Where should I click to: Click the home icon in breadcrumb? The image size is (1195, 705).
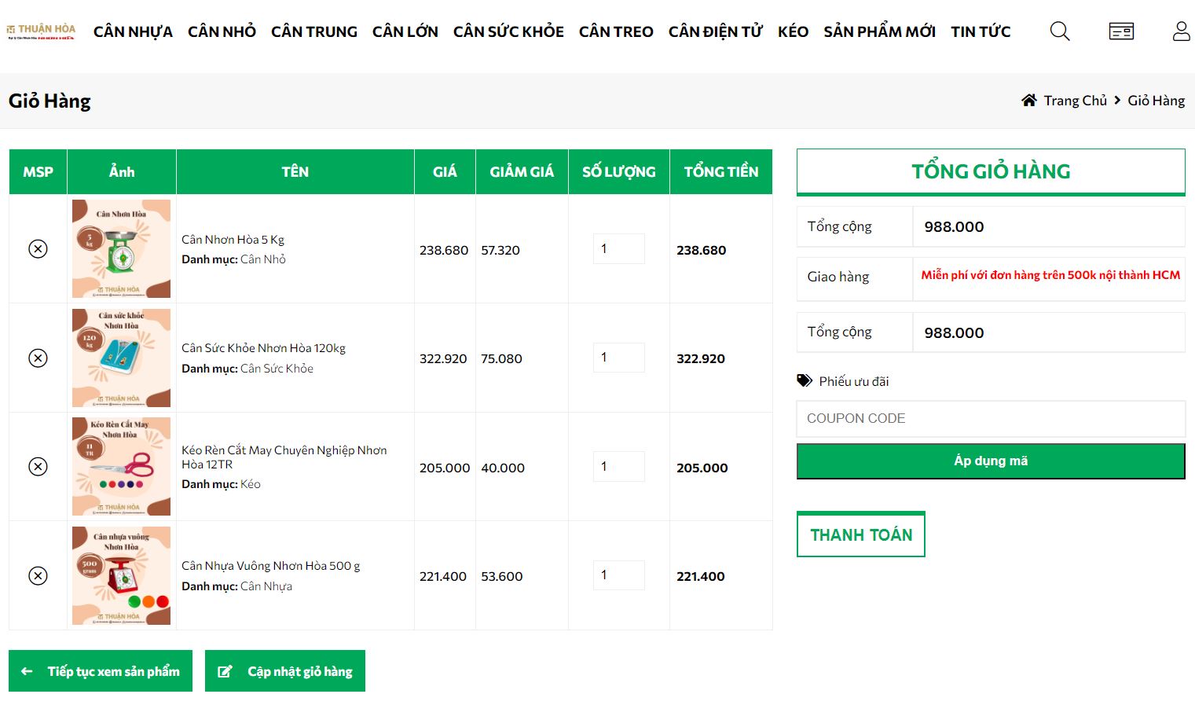(1029, 100)
